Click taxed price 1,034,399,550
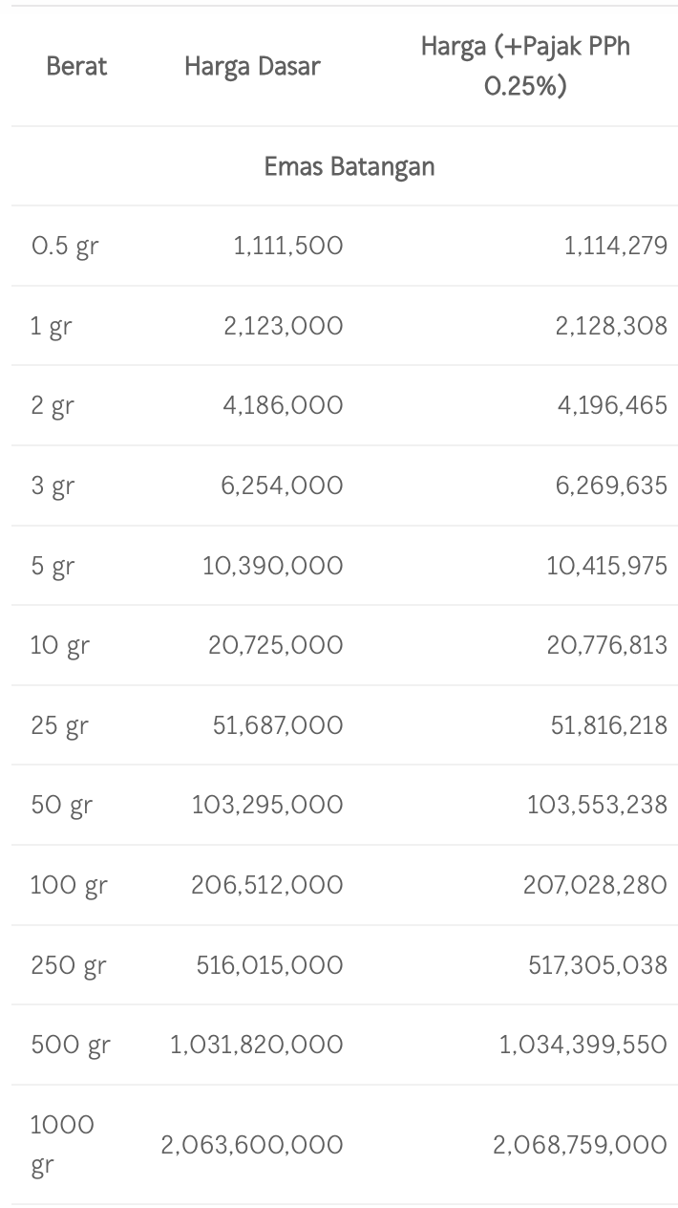The height and width of the screenshot is (1208, 678). click(583, 1045)
